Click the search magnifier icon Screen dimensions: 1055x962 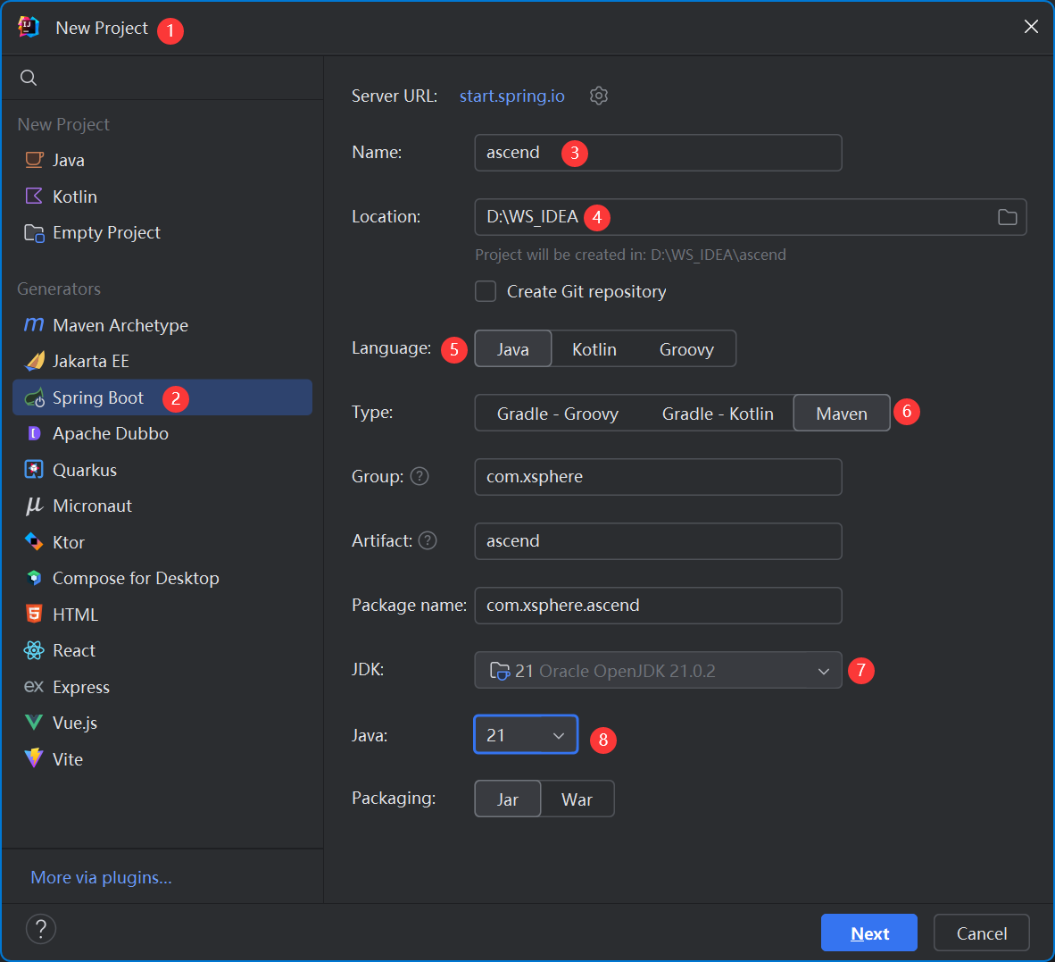tap(29, 78)
